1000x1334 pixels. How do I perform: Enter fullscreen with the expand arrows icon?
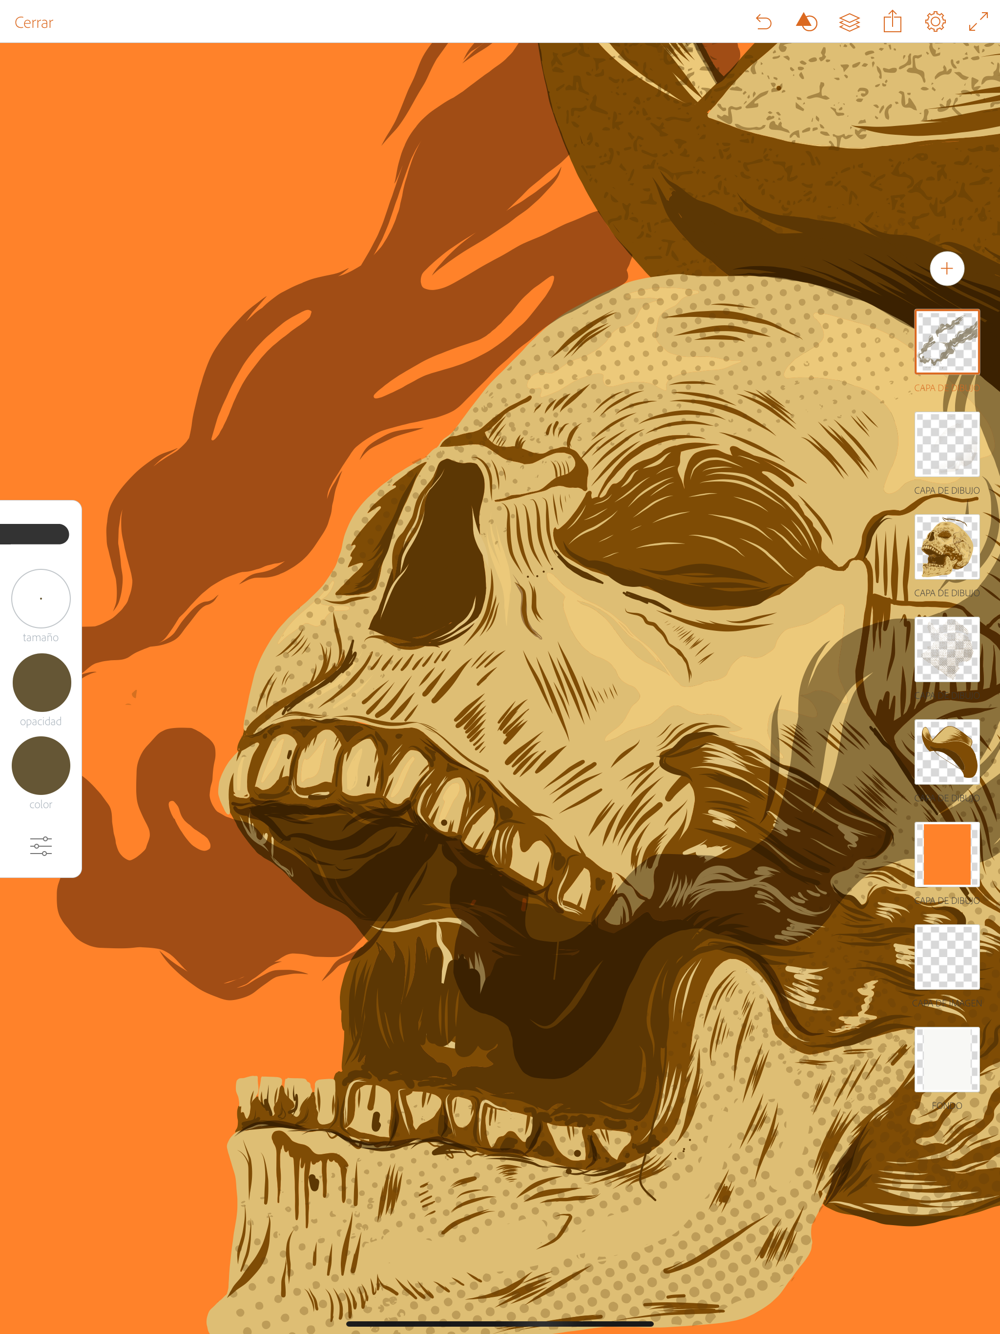(978, 22)
